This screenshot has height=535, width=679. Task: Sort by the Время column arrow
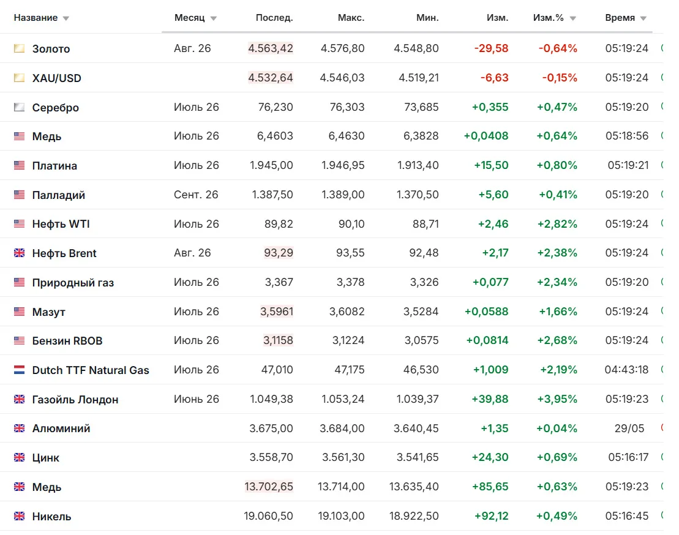(643, 18)
